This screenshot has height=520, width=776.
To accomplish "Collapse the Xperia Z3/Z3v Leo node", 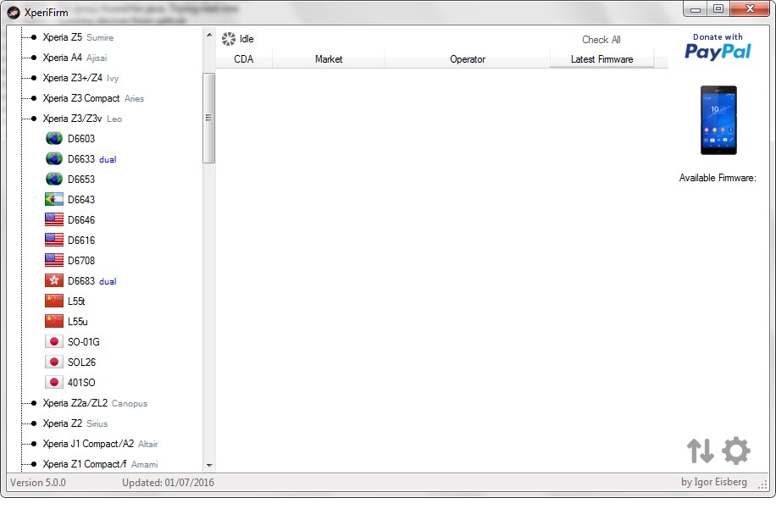I will [33, 119].
